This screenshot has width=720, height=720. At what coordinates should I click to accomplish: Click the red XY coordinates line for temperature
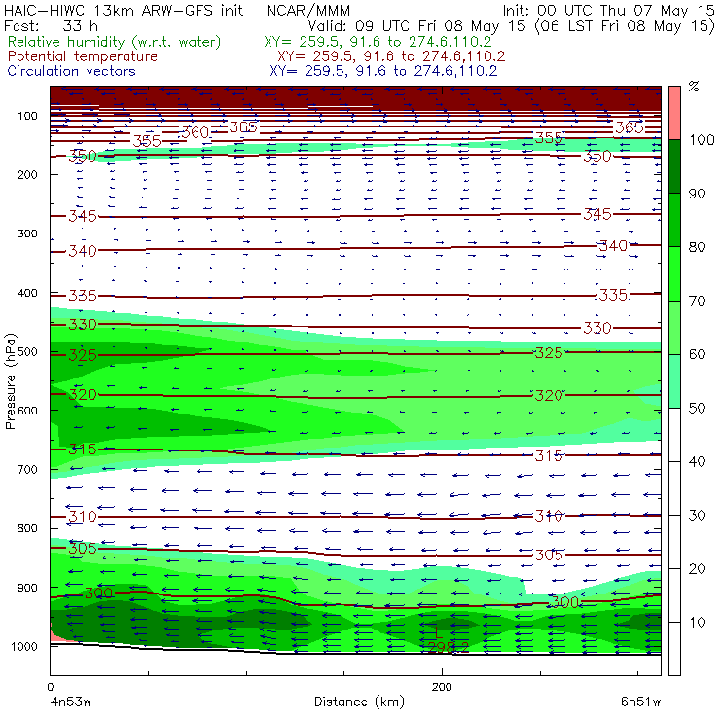(391, 56)
